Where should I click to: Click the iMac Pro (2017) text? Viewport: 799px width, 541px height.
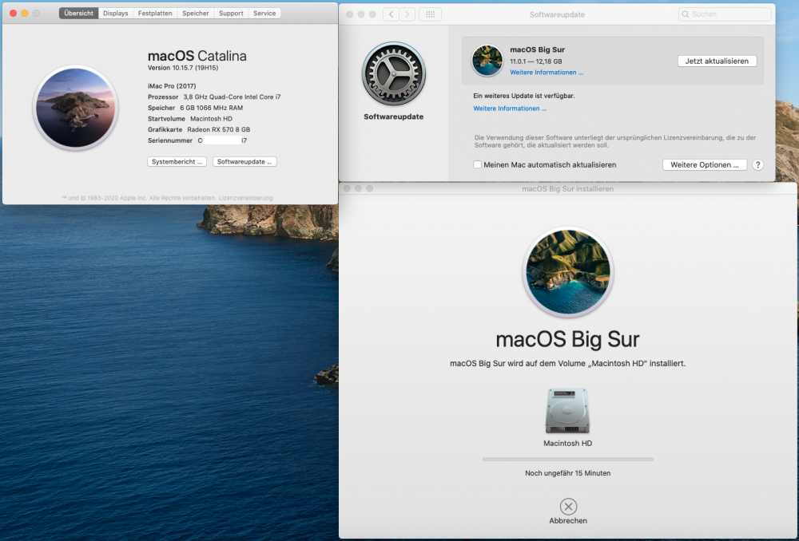pos(172,86)
